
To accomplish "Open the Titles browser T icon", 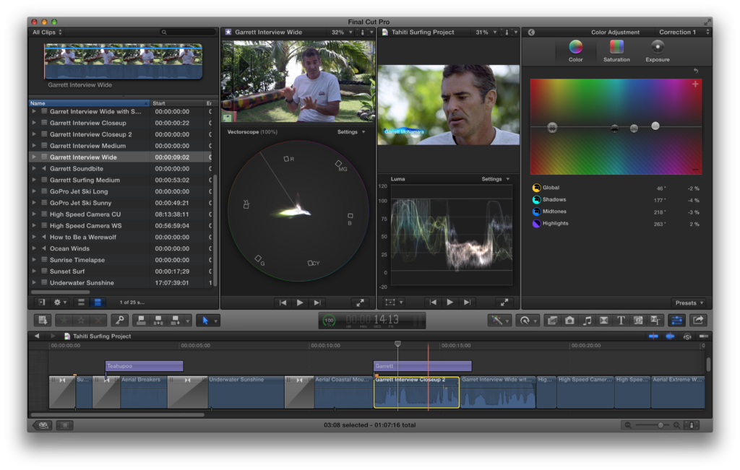I will point(621,321).
